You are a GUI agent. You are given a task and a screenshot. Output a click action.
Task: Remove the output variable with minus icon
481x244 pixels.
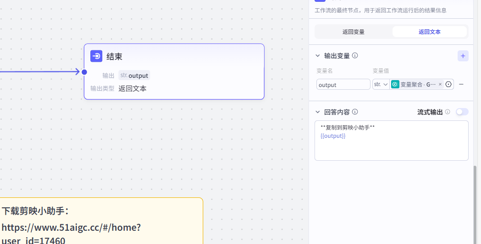(461, 84)
